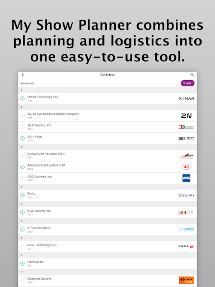Open search with magnifier icon
Image resolution: width=215 pixels, height=287 pixels.
192,75
